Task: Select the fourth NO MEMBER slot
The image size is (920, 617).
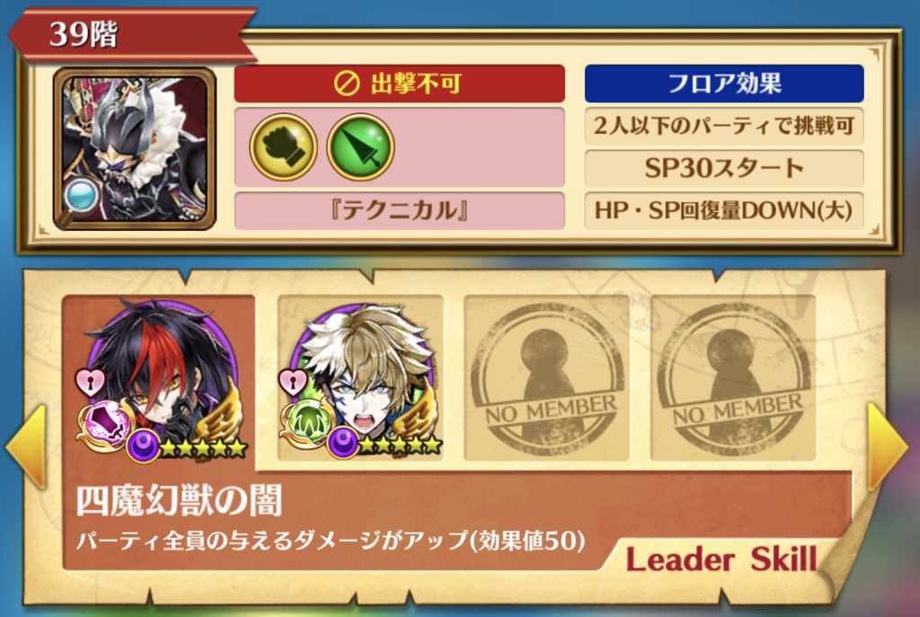Action: tap(733, 378)
